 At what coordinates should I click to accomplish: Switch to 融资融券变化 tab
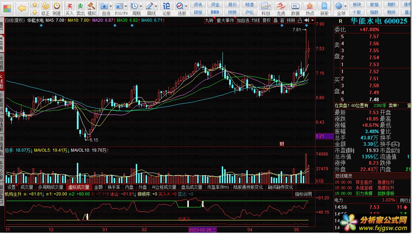coord(280,187)
